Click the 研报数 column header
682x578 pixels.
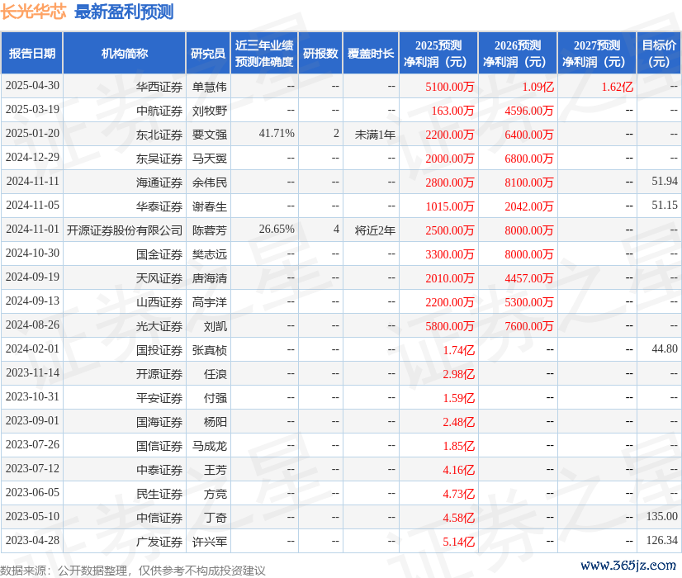click(320, 53)
